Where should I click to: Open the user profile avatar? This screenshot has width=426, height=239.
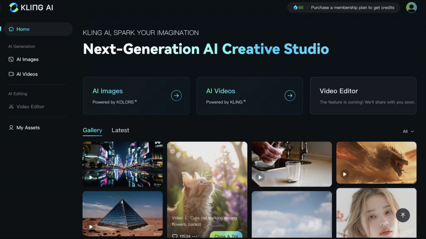[x=411, y=7]
